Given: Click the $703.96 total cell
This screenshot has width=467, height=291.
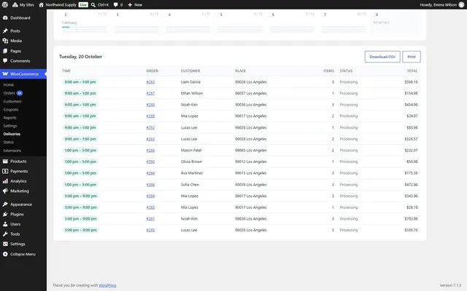Looking at the screenshot, I should point(411,219).
